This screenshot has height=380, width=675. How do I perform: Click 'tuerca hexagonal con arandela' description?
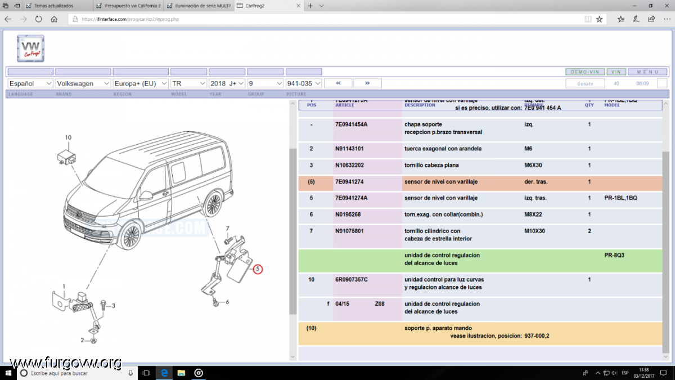click(443, 149)
